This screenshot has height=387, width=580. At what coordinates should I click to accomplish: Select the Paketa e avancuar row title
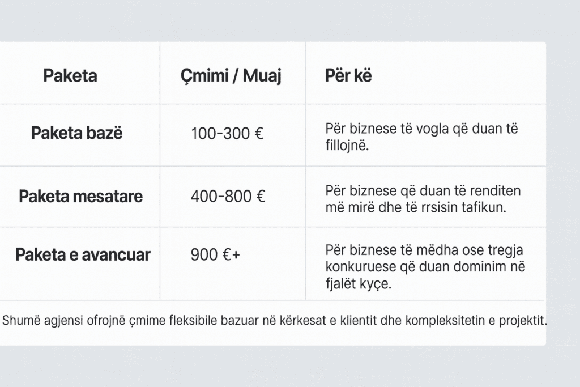(x=83, y=254)
